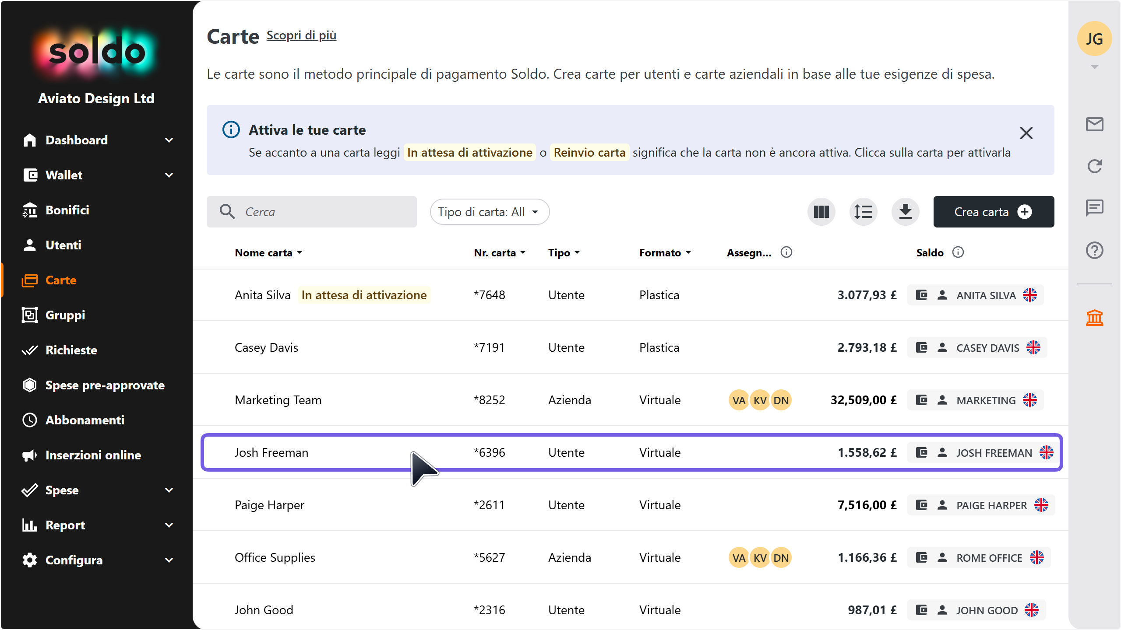Open the Office Supplies card name

(x=275, y=558)
